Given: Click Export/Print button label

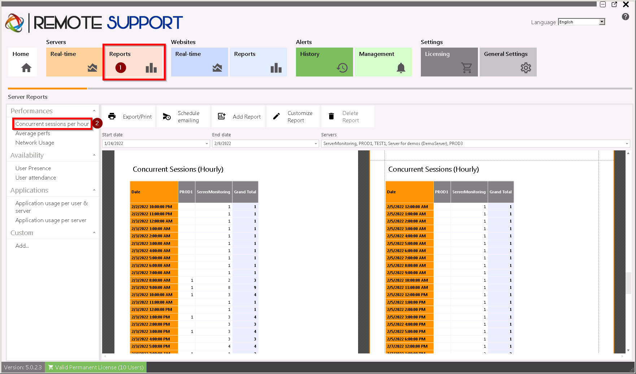Looking at the screenshot, I should 137,117.
